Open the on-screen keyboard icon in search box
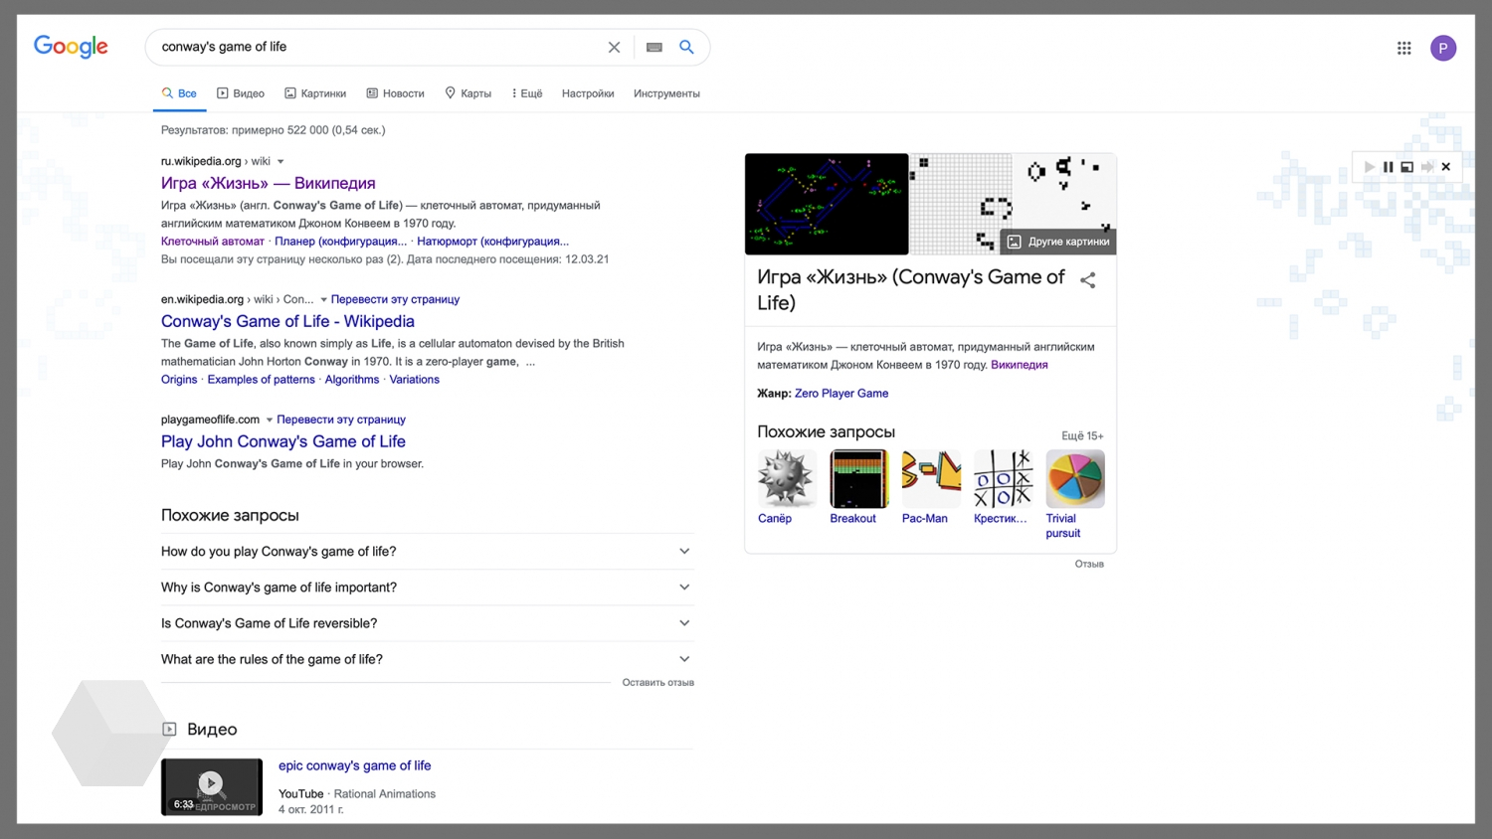 (x=653, y=47)
